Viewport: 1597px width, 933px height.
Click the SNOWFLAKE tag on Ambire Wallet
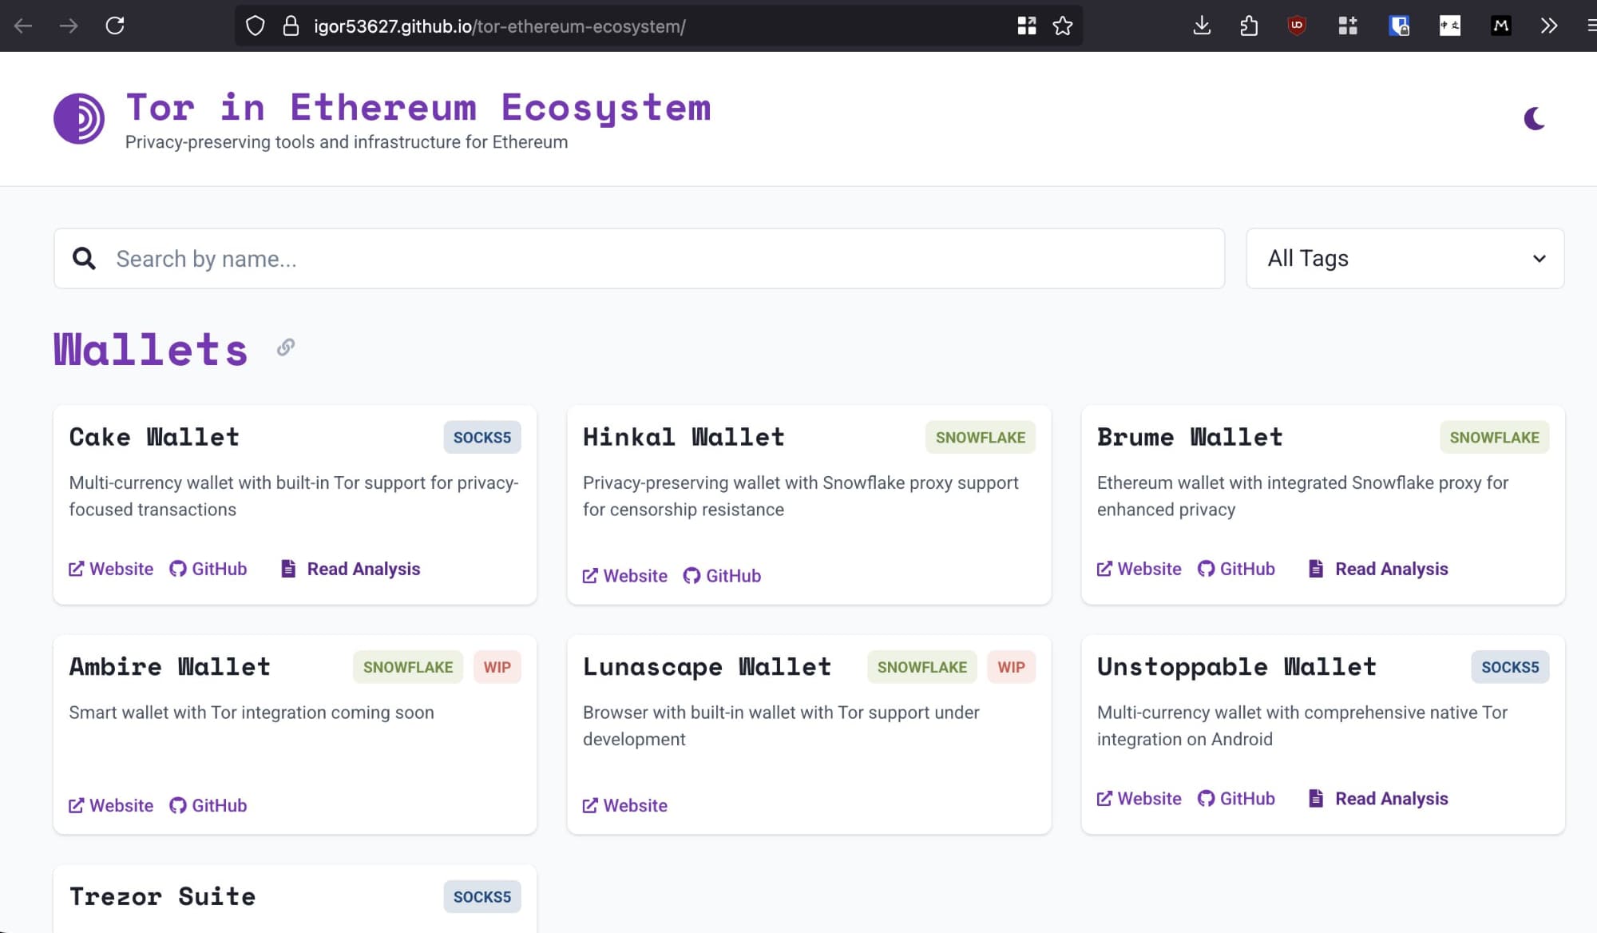coord(407,667)
